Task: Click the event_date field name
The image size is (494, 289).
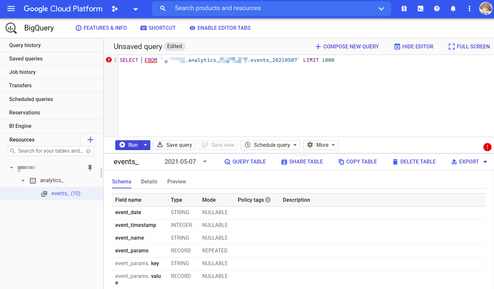Action: tap(128, 212)
